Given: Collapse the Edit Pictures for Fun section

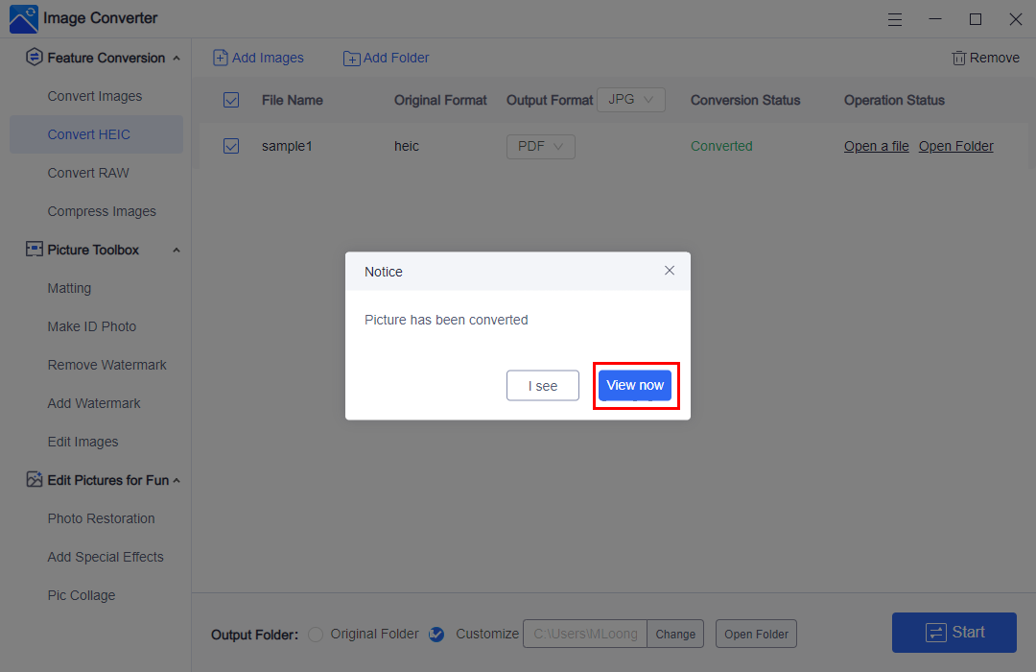Looking at the screenshot, I should tap(177, 480).
